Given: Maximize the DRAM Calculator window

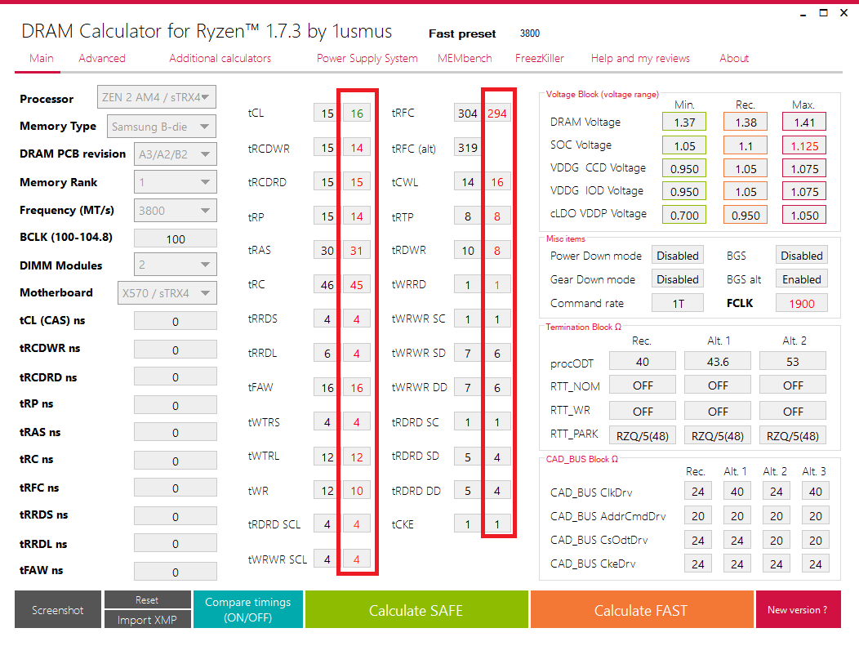Looking at the screenshot, I should pyautogui.click(x=823, y=12).
